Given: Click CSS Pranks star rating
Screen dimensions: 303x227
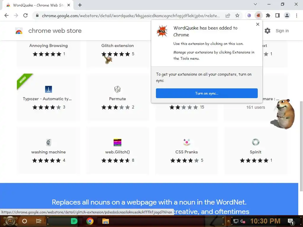Looking at the screenshot, I should coord(185,160).
